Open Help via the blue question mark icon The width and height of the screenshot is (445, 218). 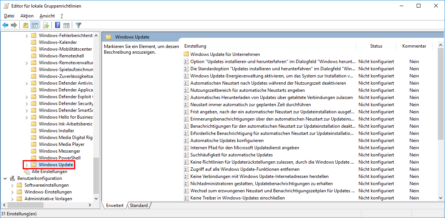point(58,25)
